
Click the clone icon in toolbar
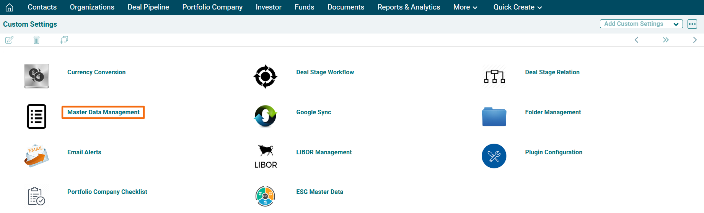point(64,40)
